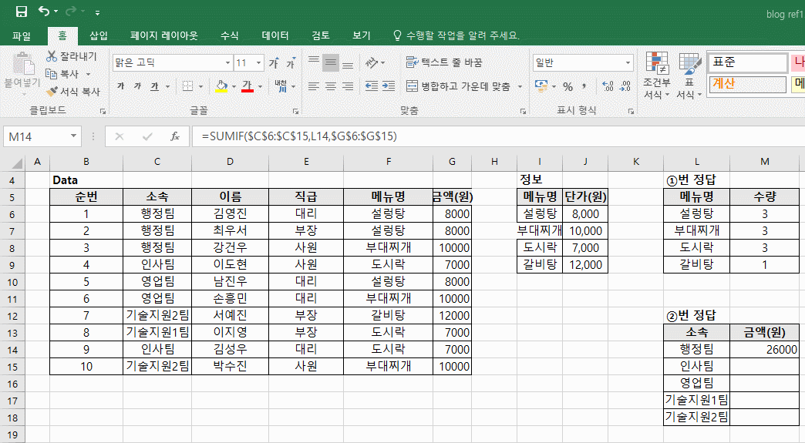Open the 데이터 ribbon tab

tap(275, 35)
